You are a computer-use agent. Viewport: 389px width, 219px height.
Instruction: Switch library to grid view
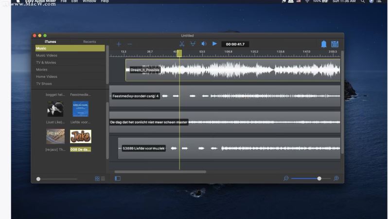tap(97, 179)
